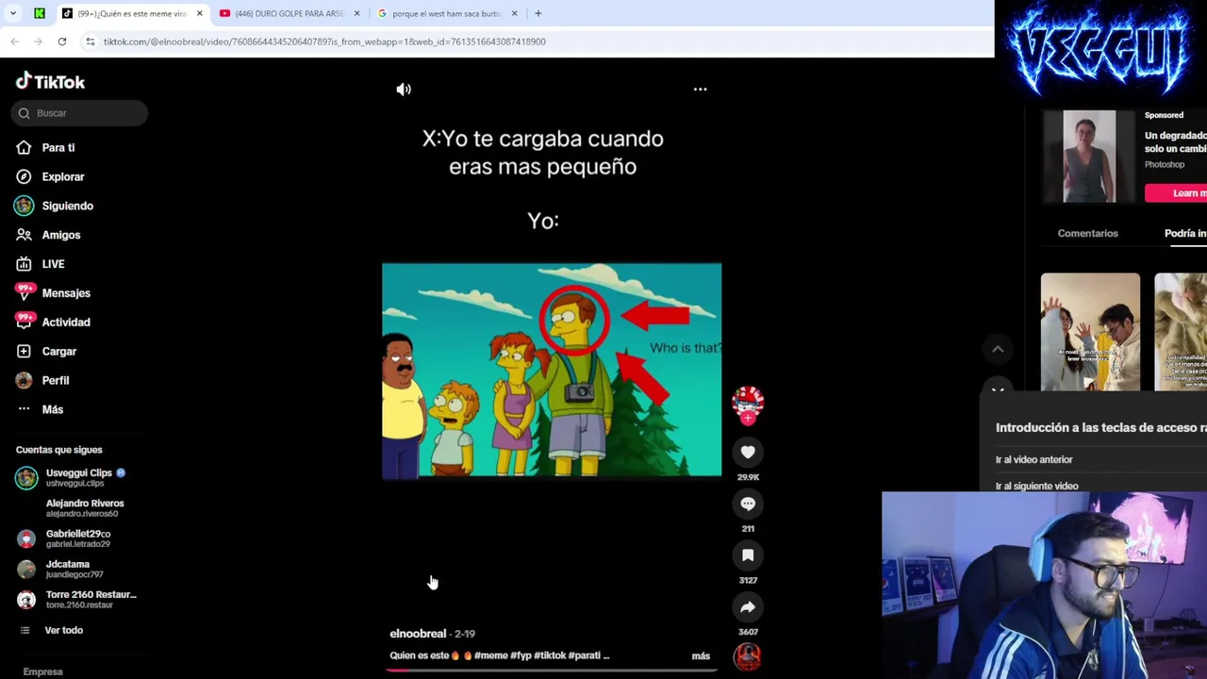1207x679 pixels.
Task: Open the tab search dropdown arrow
Action: 12,13
